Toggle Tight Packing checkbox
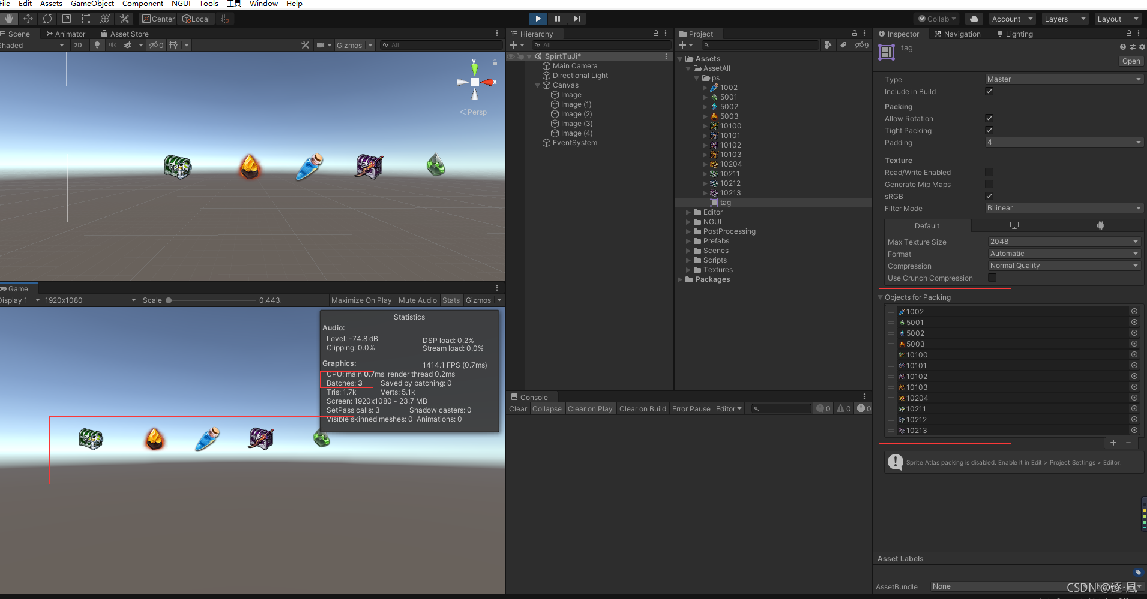This screenshot has width=1147, height=599. (x=989, y=130)
